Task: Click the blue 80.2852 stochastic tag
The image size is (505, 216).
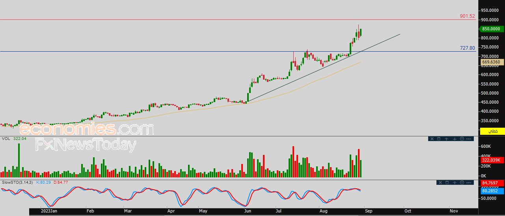Action: coord(492,191)
